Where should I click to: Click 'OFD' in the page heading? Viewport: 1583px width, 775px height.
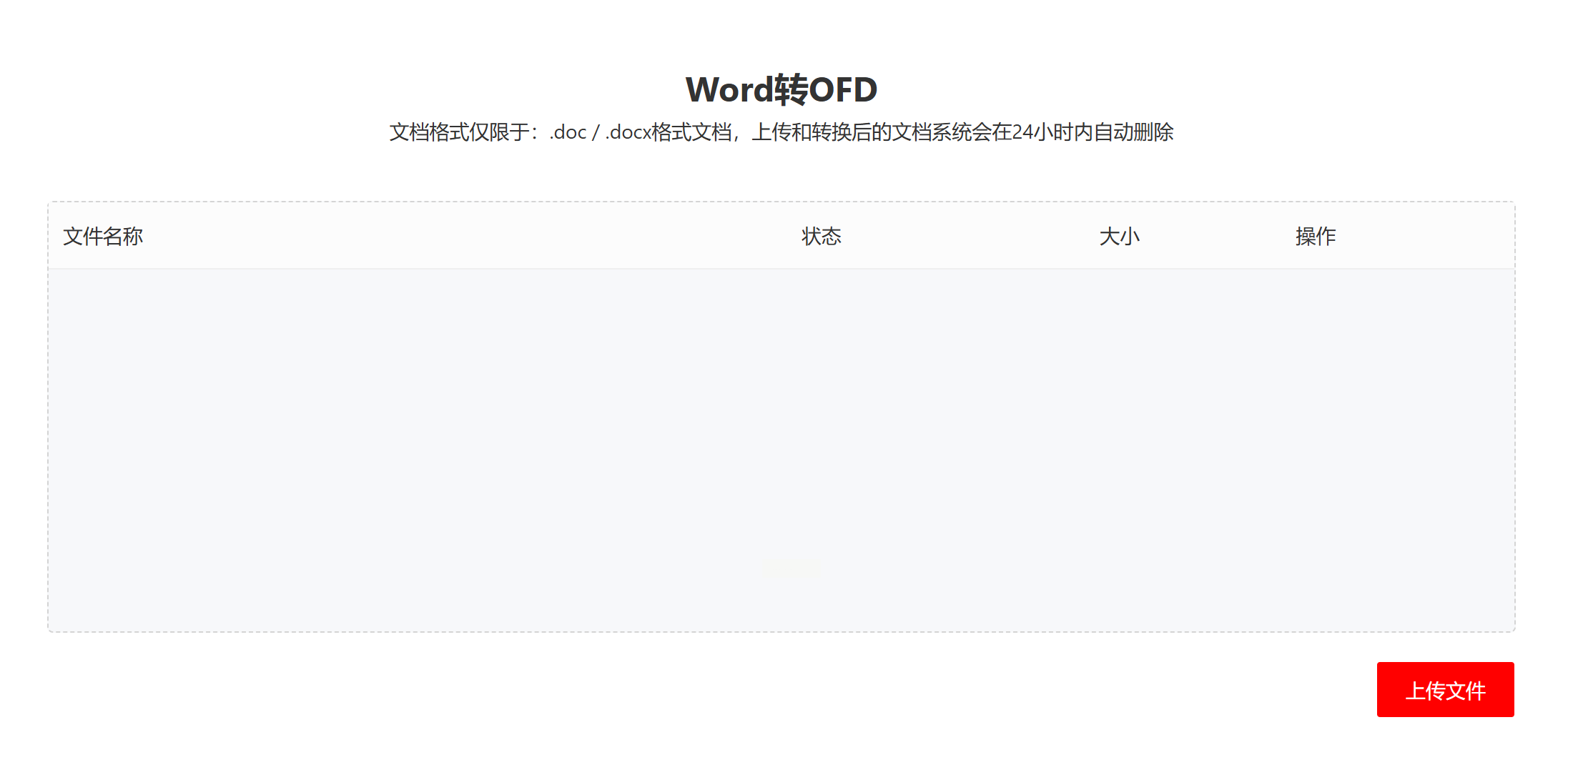[x=843, y=90]
